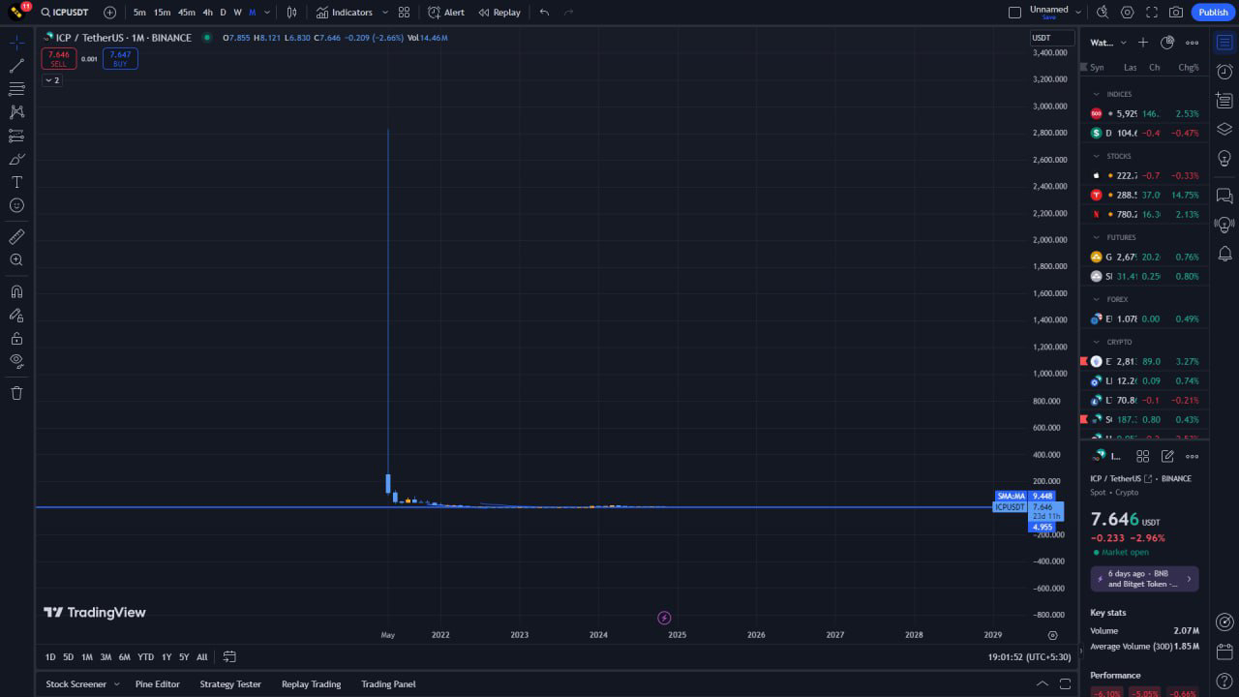
Task: Open watchlist advanced view pie icon
Action: tap(1167, 43)
